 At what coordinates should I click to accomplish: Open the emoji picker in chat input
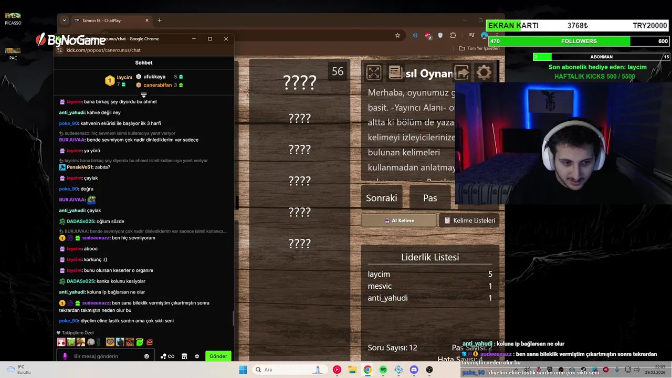[146, 356]
